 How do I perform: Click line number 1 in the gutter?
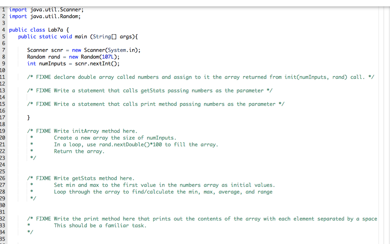tap(3, 9)
